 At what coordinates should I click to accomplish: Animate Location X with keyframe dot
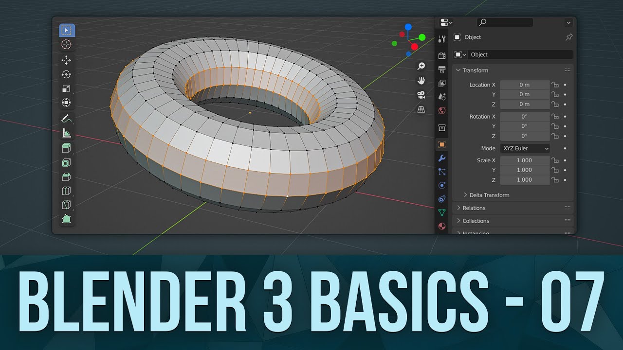(565, 85)
